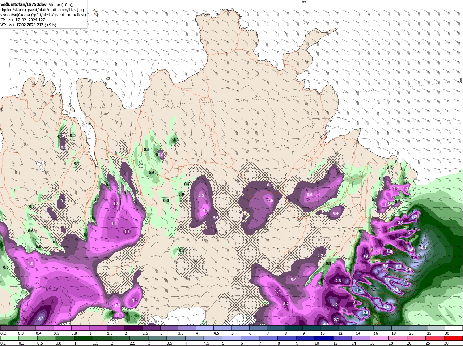Image resolution: width=463 pixels, height=346 pixels.
Task: Click the '15W' longitude label at the top edge
Action: [303, 2]
